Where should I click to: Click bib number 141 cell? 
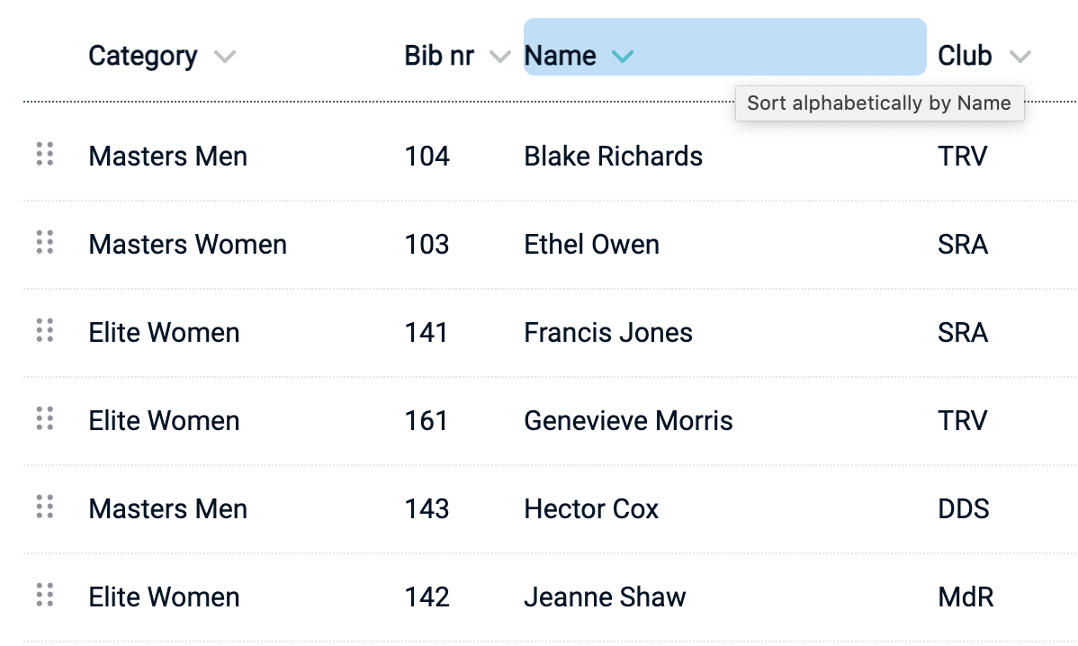pyautogui.click(x=427, y=333)
